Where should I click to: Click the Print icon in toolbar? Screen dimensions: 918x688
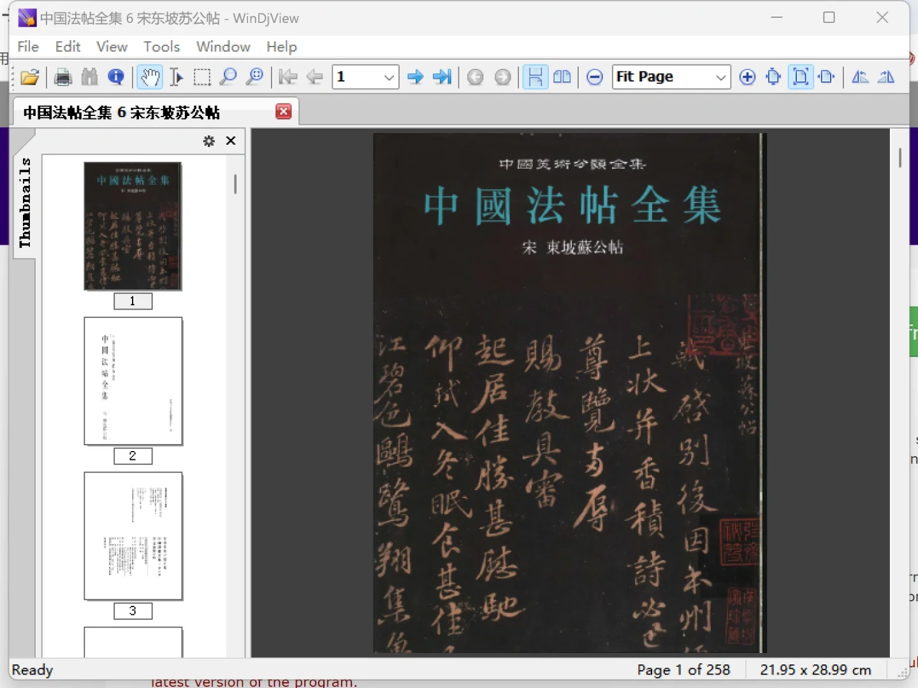coord(62,77)
